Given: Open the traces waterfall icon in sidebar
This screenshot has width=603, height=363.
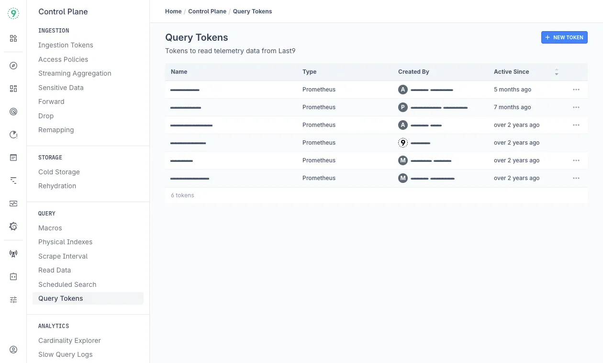Looking at the screenshot, I should (13, 181).
